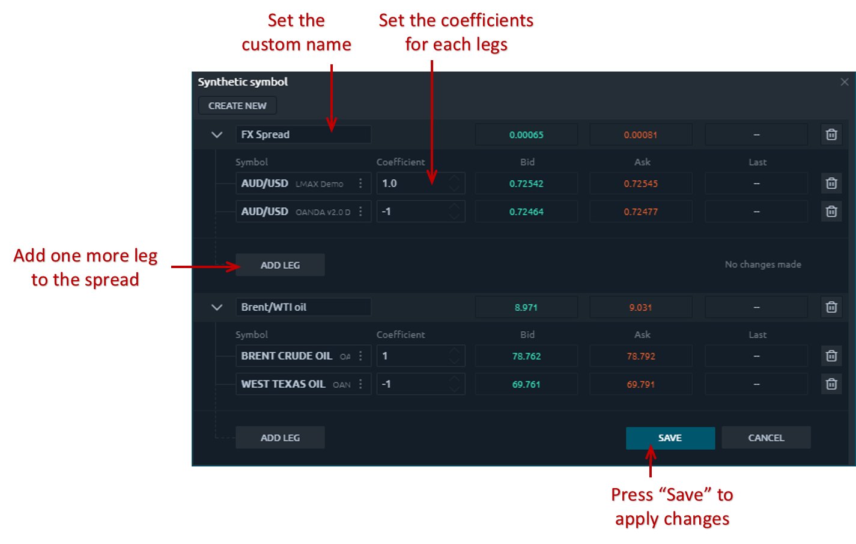Collapse the Brent/WTI oil section
This screenshot has height=544, width=856.
tap(217, 307)
